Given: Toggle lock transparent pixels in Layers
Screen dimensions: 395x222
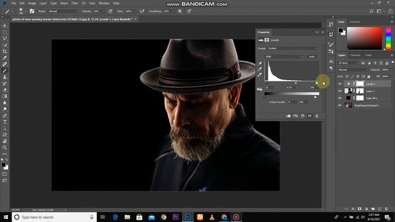Looking at the screenshot, I should tap(347, 76).
